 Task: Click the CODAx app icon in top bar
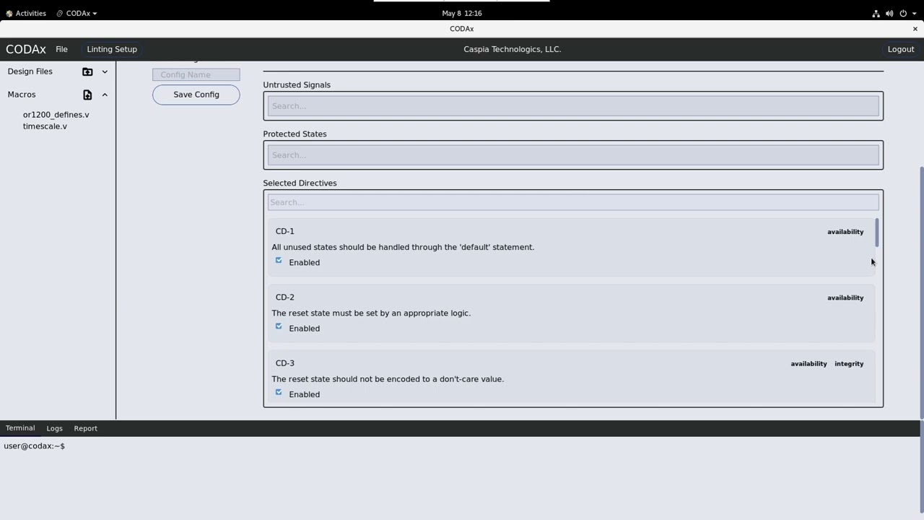click(x=60, y=13)
